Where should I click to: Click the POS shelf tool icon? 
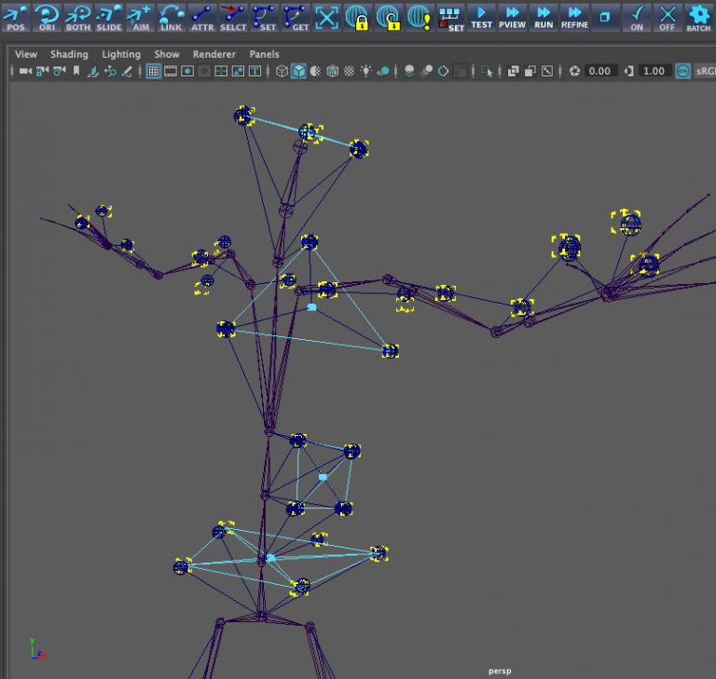click(16, 17)
